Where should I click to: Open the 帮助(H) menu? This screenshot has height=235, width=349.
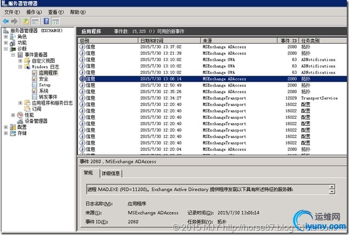[x=77, y=12]
